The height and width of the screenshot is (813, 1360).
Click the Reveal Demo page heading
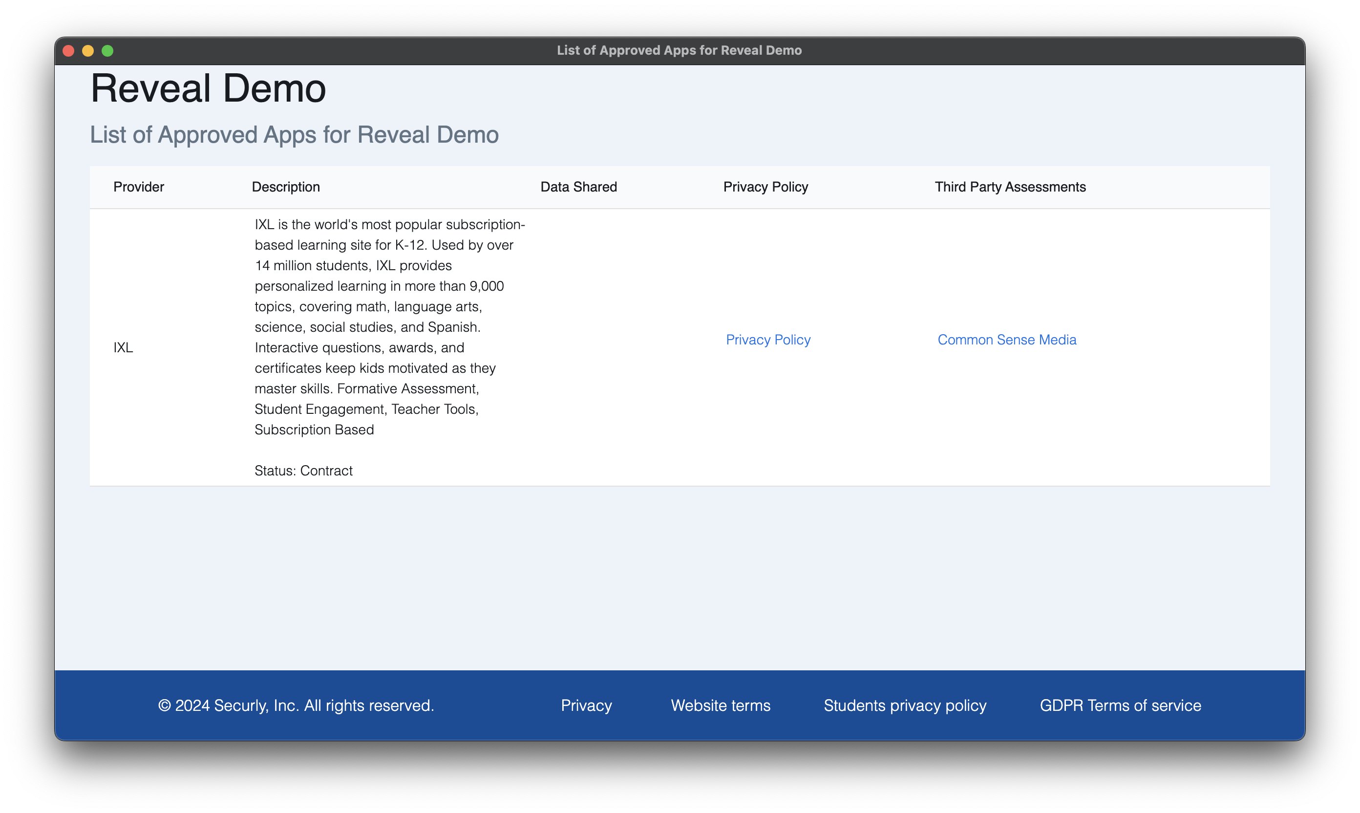pyautogui.click(x=208, y=88)
